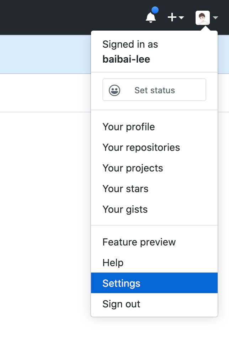Select Your projects menu entry
This screenshot has width=229, height=338.
point(133,168)
